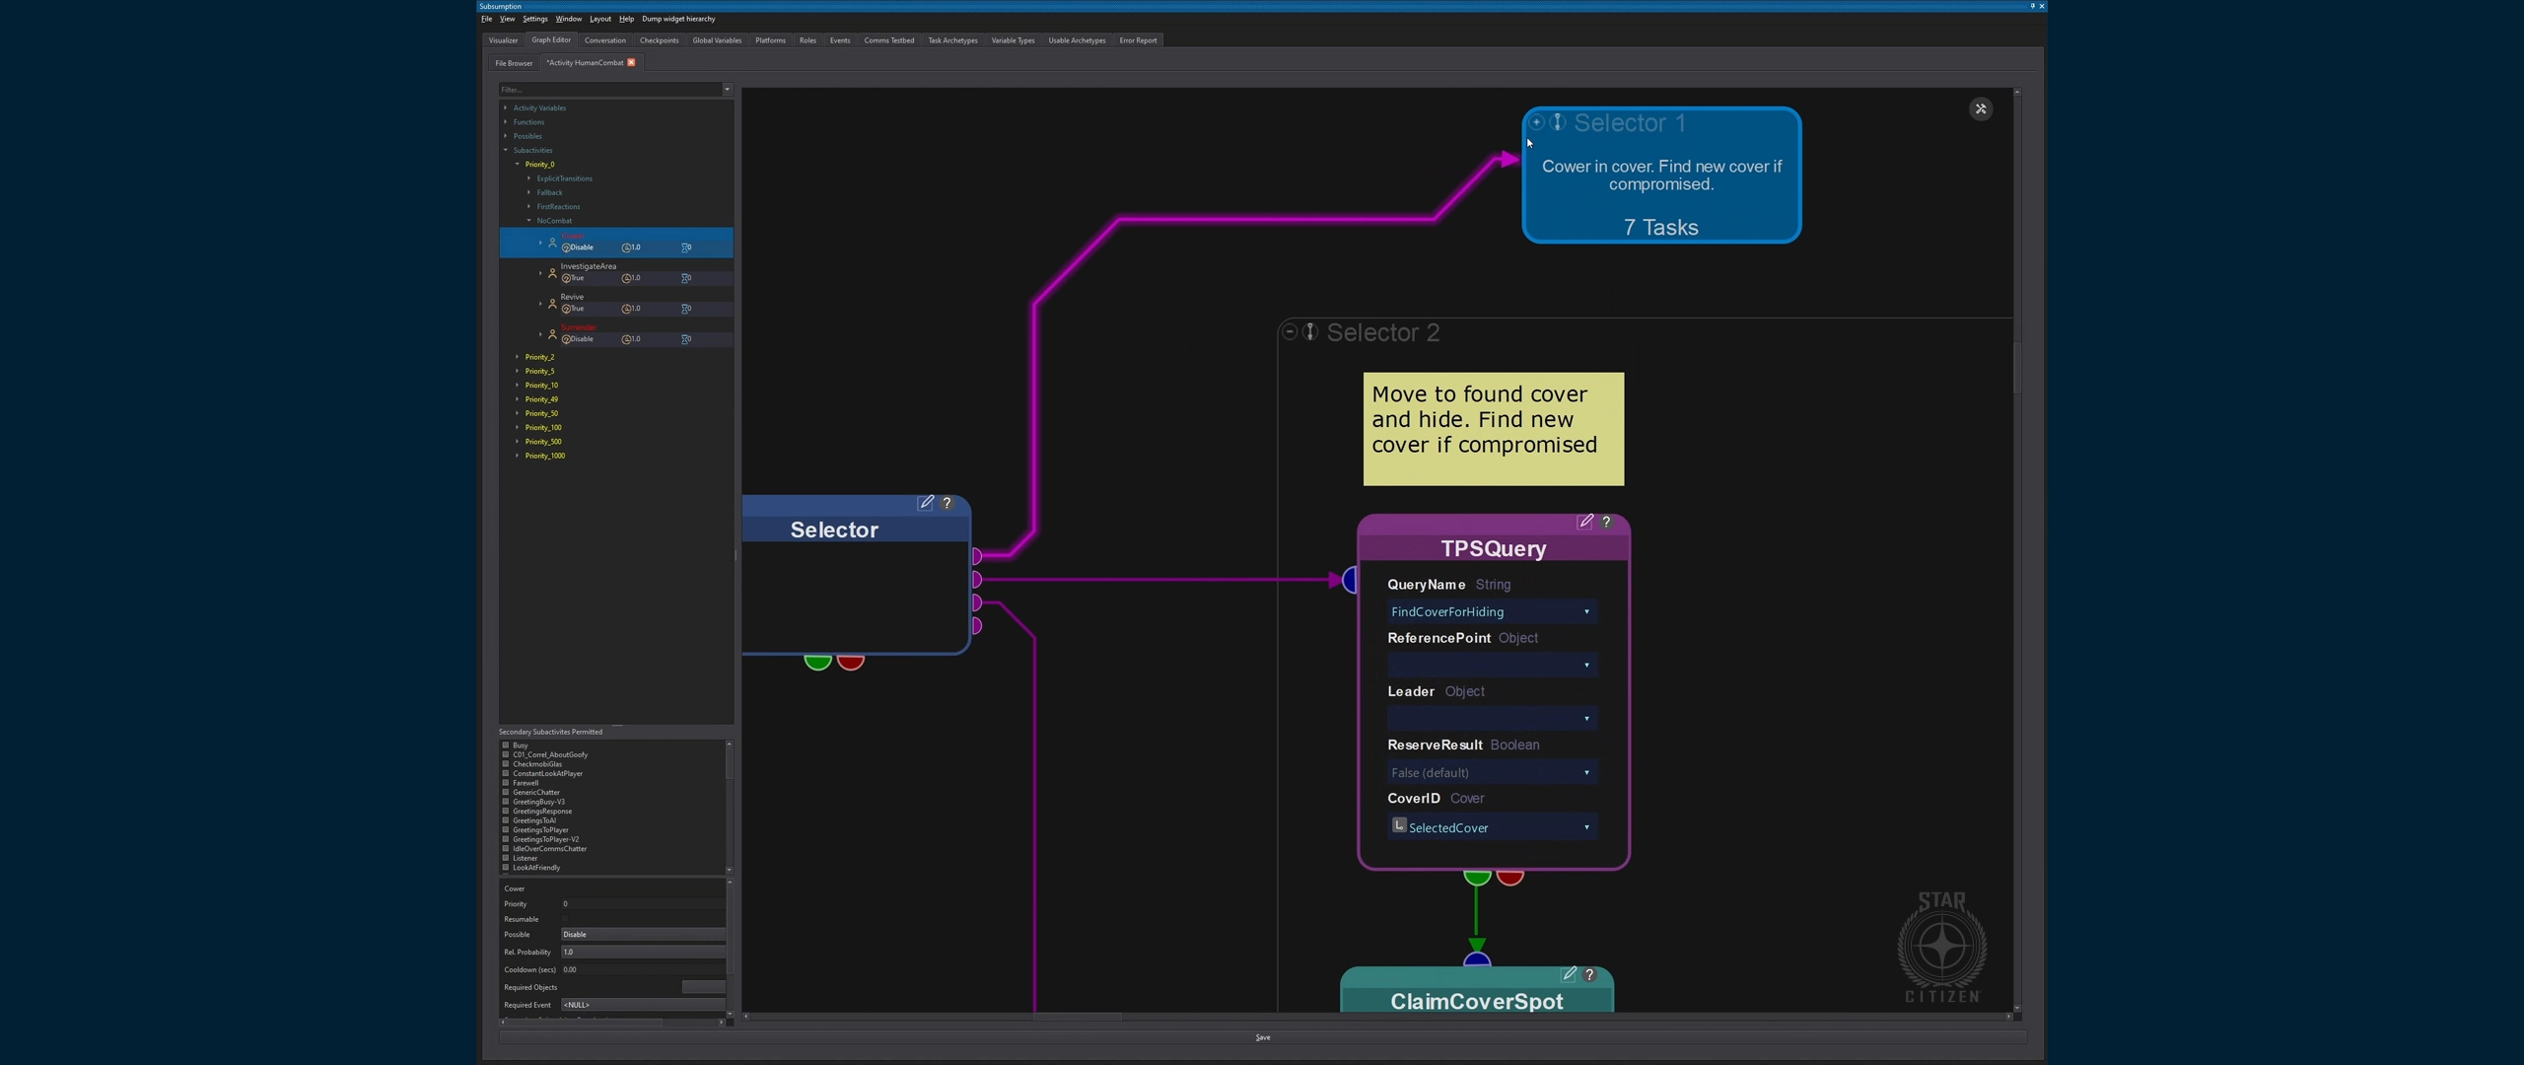Toggle the Resumable checkbox
The width and height of the screenshot is (2524, 1065).
coord(565,919)
